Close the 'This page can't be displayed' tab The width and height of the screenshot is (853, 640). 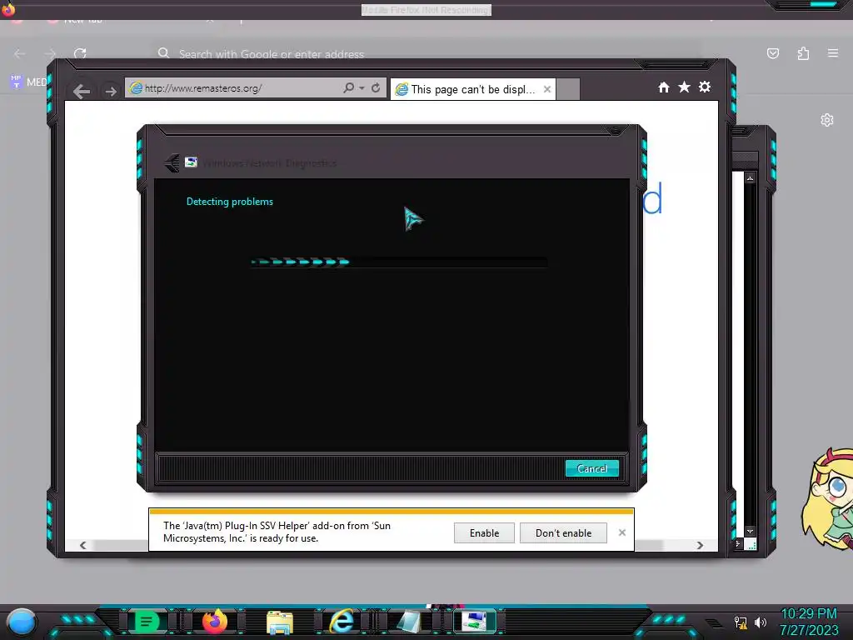tap(547, 89)
